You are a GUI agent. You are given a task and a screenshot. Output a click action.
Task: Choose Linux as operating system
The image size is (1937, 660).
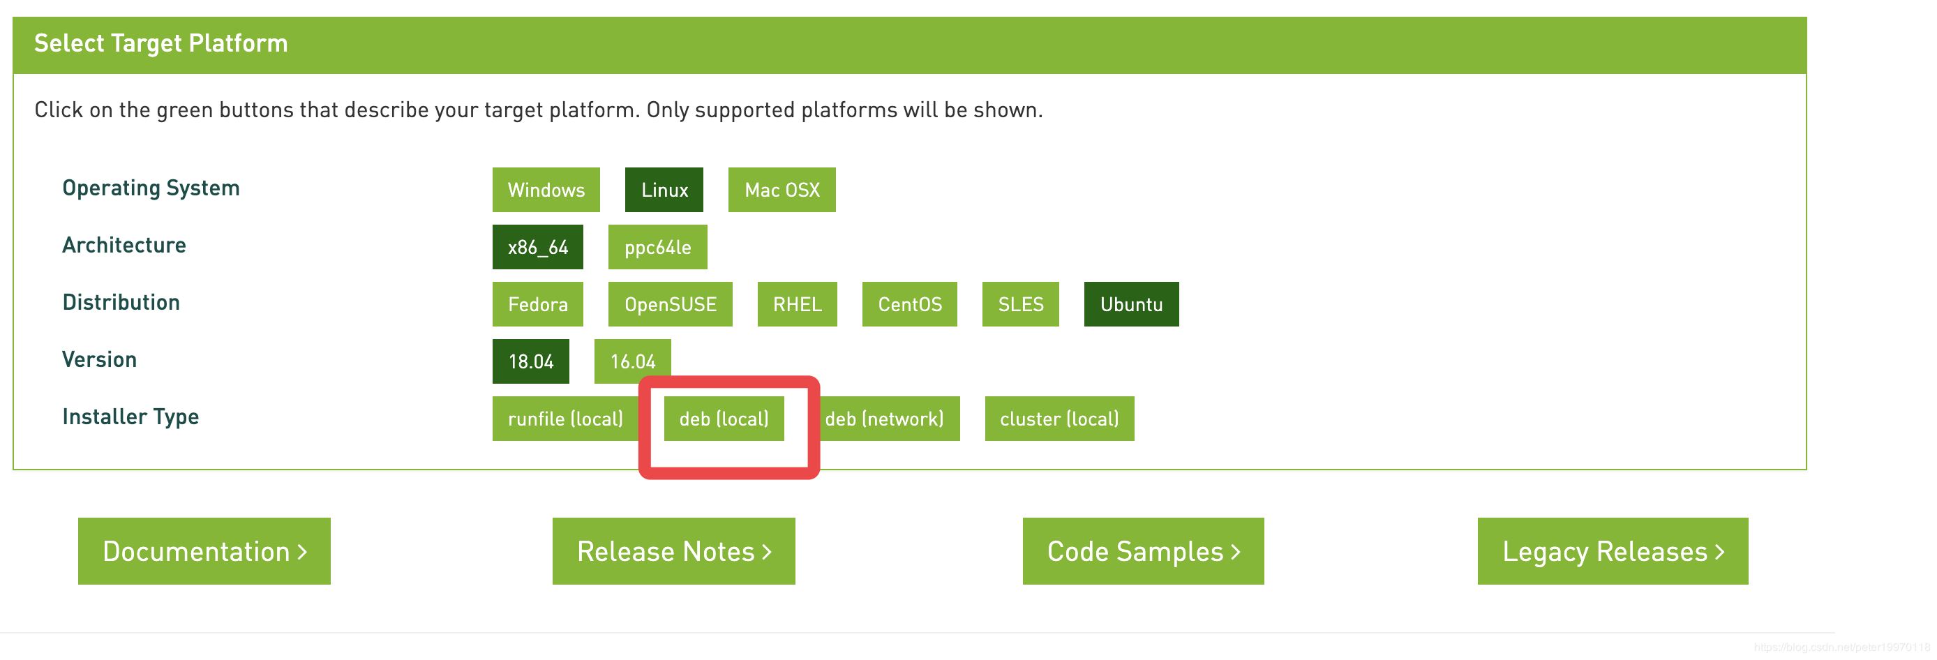(x=664, y=190)
